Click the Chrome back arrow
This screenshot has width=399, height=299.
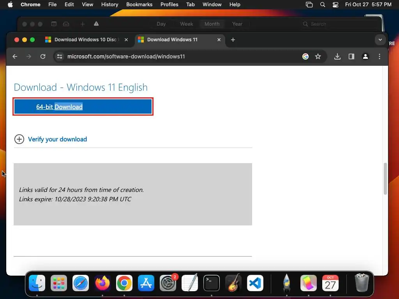tap(15, 56)
